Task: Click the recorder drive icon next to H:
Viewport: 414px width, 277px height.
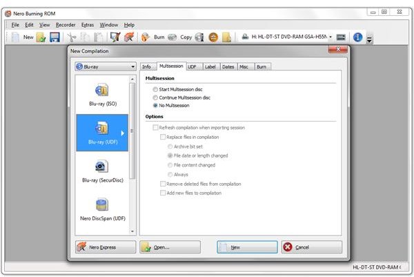Action: point(245,37)
